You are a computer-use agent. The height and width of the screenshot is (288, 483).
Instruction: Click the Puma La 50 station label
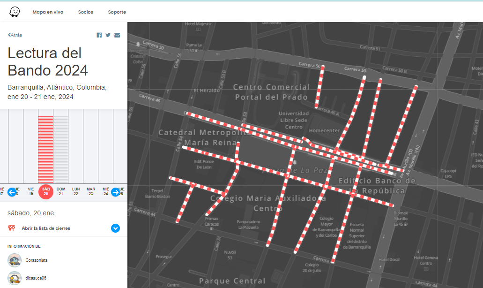pyautogui.click(x=194, y=47)
